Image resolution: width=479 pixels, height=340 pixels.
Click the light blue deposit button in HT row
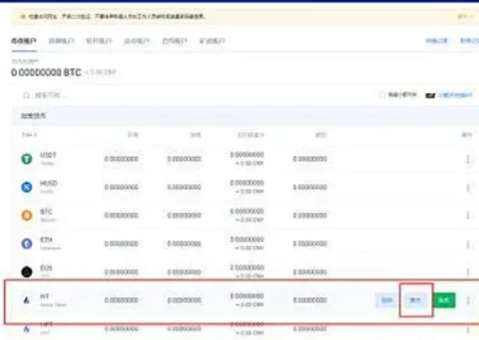click(x=387, y=301)
